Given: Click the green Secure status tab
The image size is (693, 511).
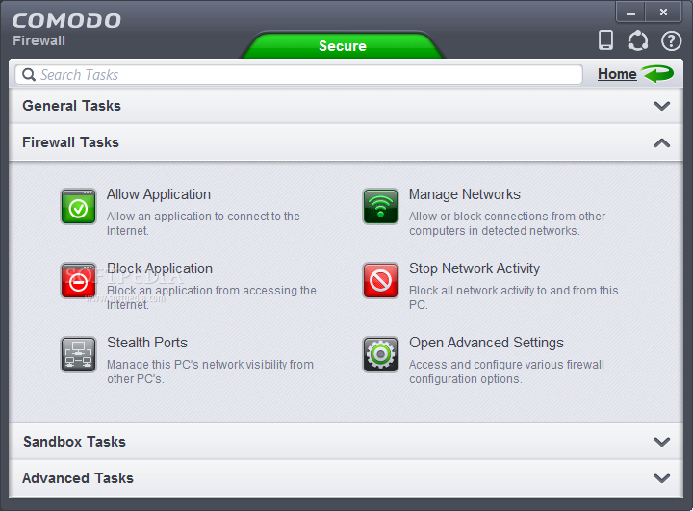Looking at the screenshot, I should [x=343, y=45].
